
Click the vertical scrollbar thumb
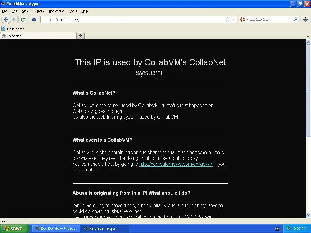(x=308, y=90)
